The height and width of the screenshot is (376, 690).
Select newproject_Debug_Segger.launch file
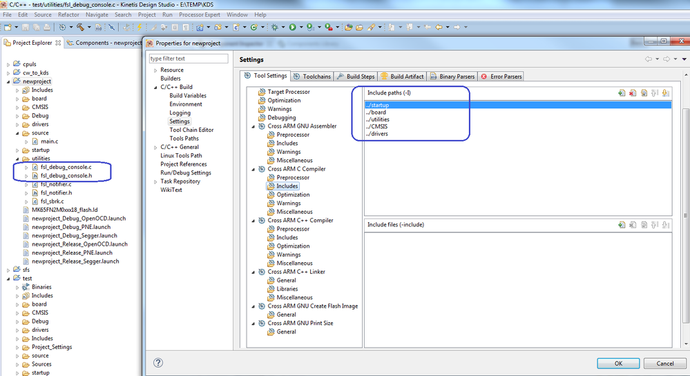pos(75,236)
